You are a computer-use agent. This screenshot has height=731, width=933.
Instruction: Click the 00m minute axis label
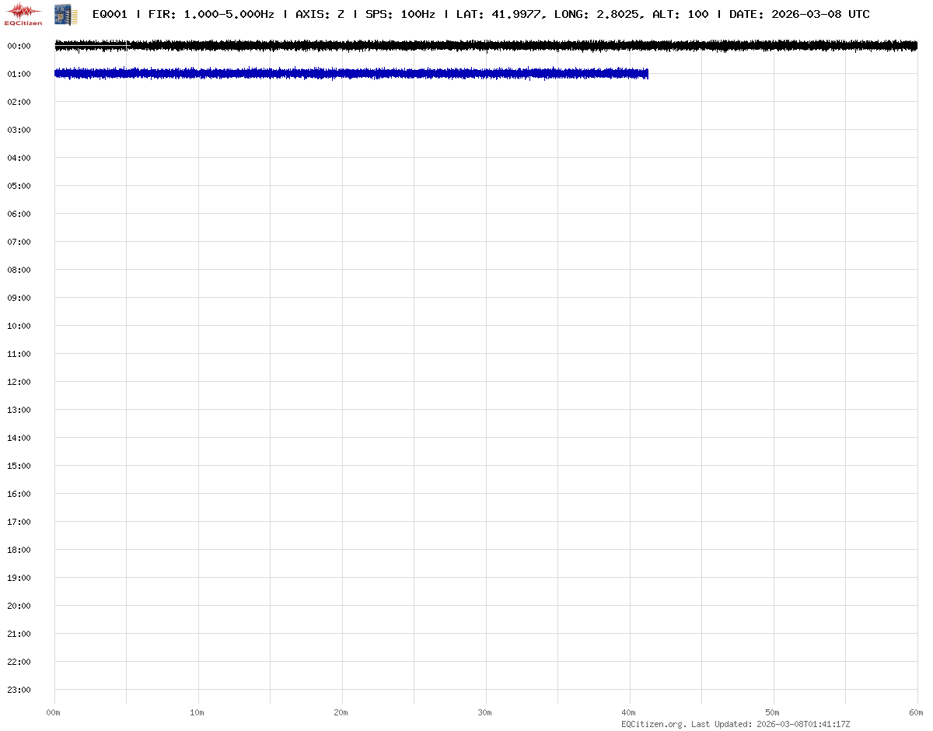point(54,712)
